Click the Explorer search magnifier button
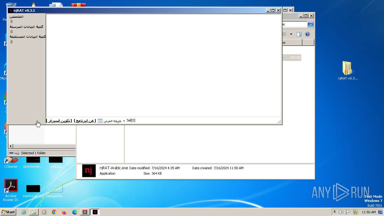Viewport: 384px width, 216px height. coord(310,24)
